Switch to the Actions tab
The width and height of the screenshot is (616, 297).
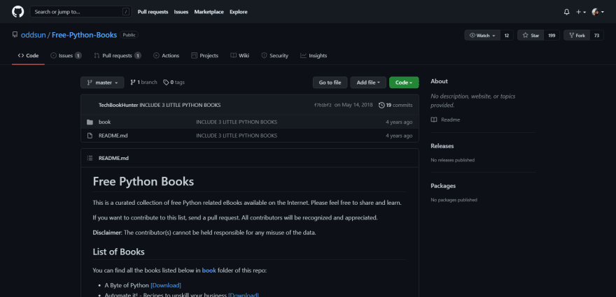pos(166,56)
